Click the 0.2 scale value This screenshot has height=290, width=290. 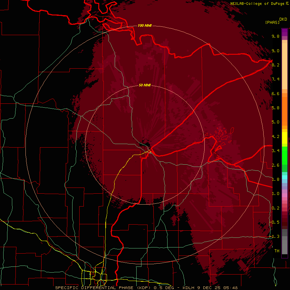point(275,208)
